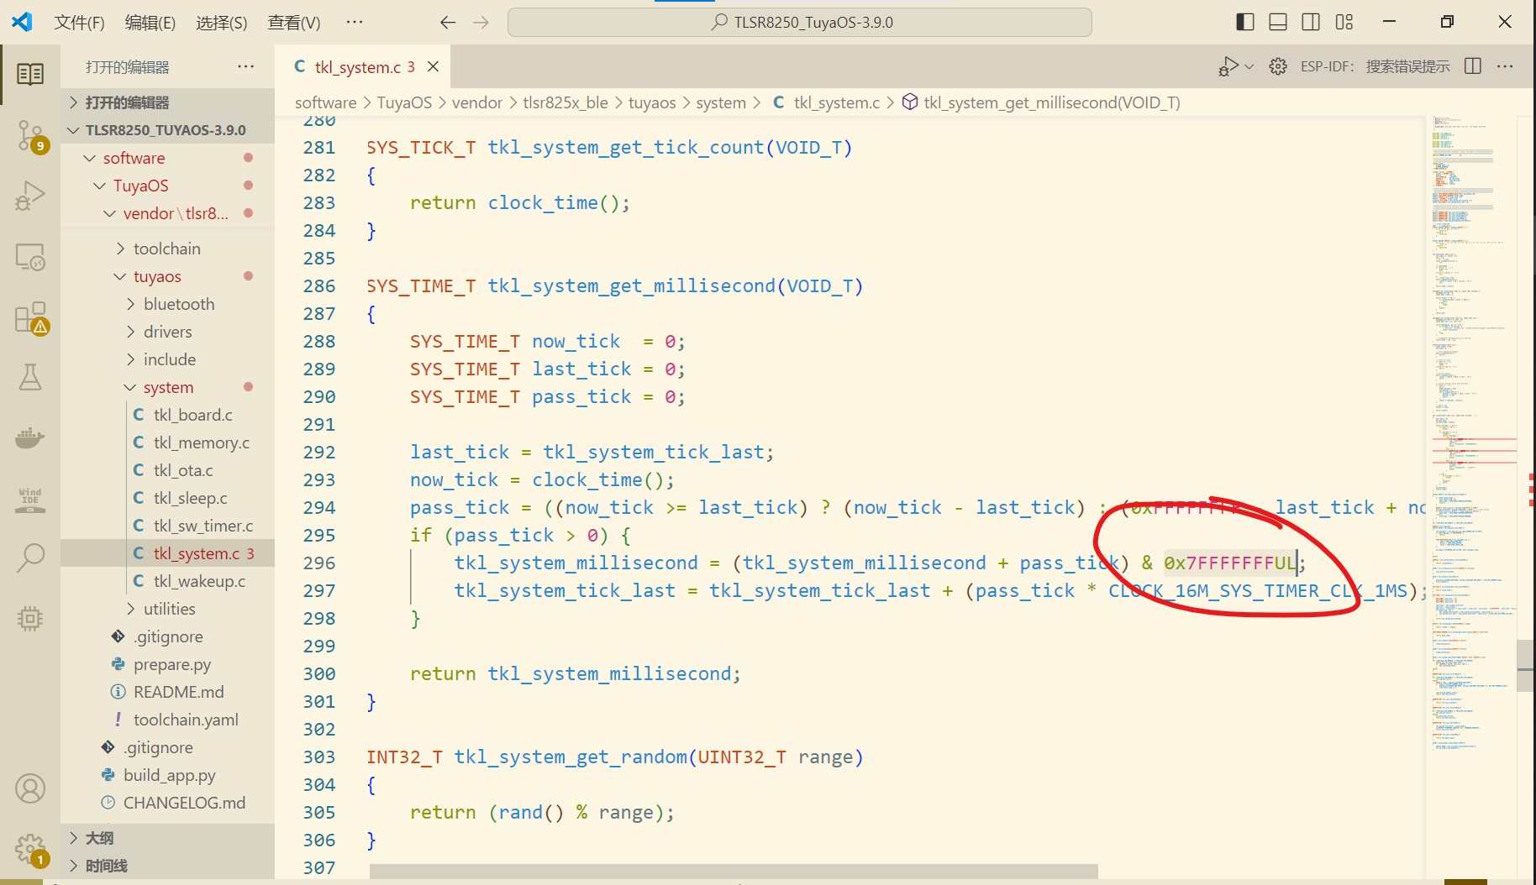Image resolution: width=1536 pixels, height=885 pixels.
Task: Expand the 时间线 timeline section
Action: (x=167, y=866)
